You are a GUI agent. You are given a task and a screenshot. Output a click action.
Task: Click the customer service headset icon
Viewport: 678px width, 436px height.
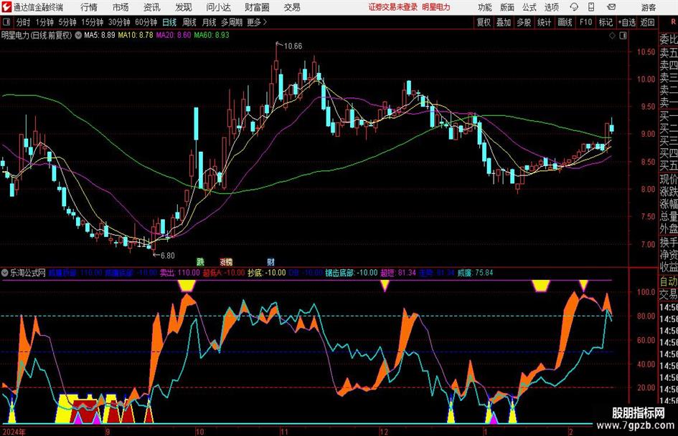(574, 7)
